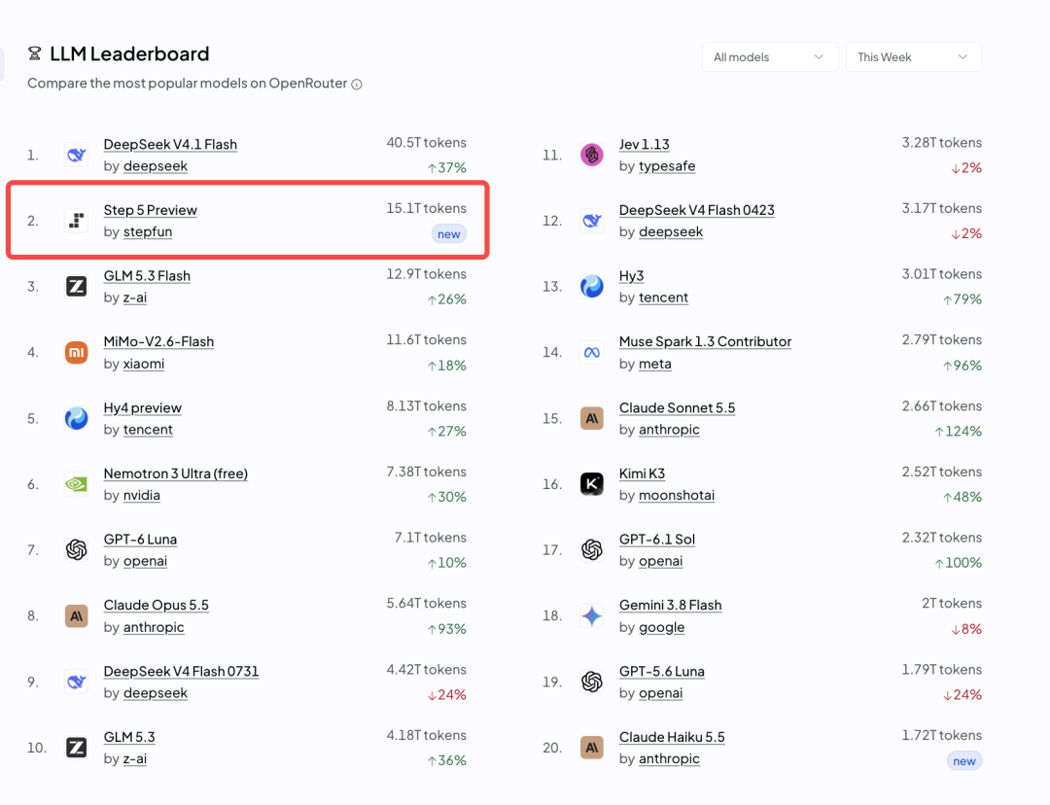Click the "LLM Leaderboard" heading
The height and width of the screenshot is (805, 1050).
point(129,53)
